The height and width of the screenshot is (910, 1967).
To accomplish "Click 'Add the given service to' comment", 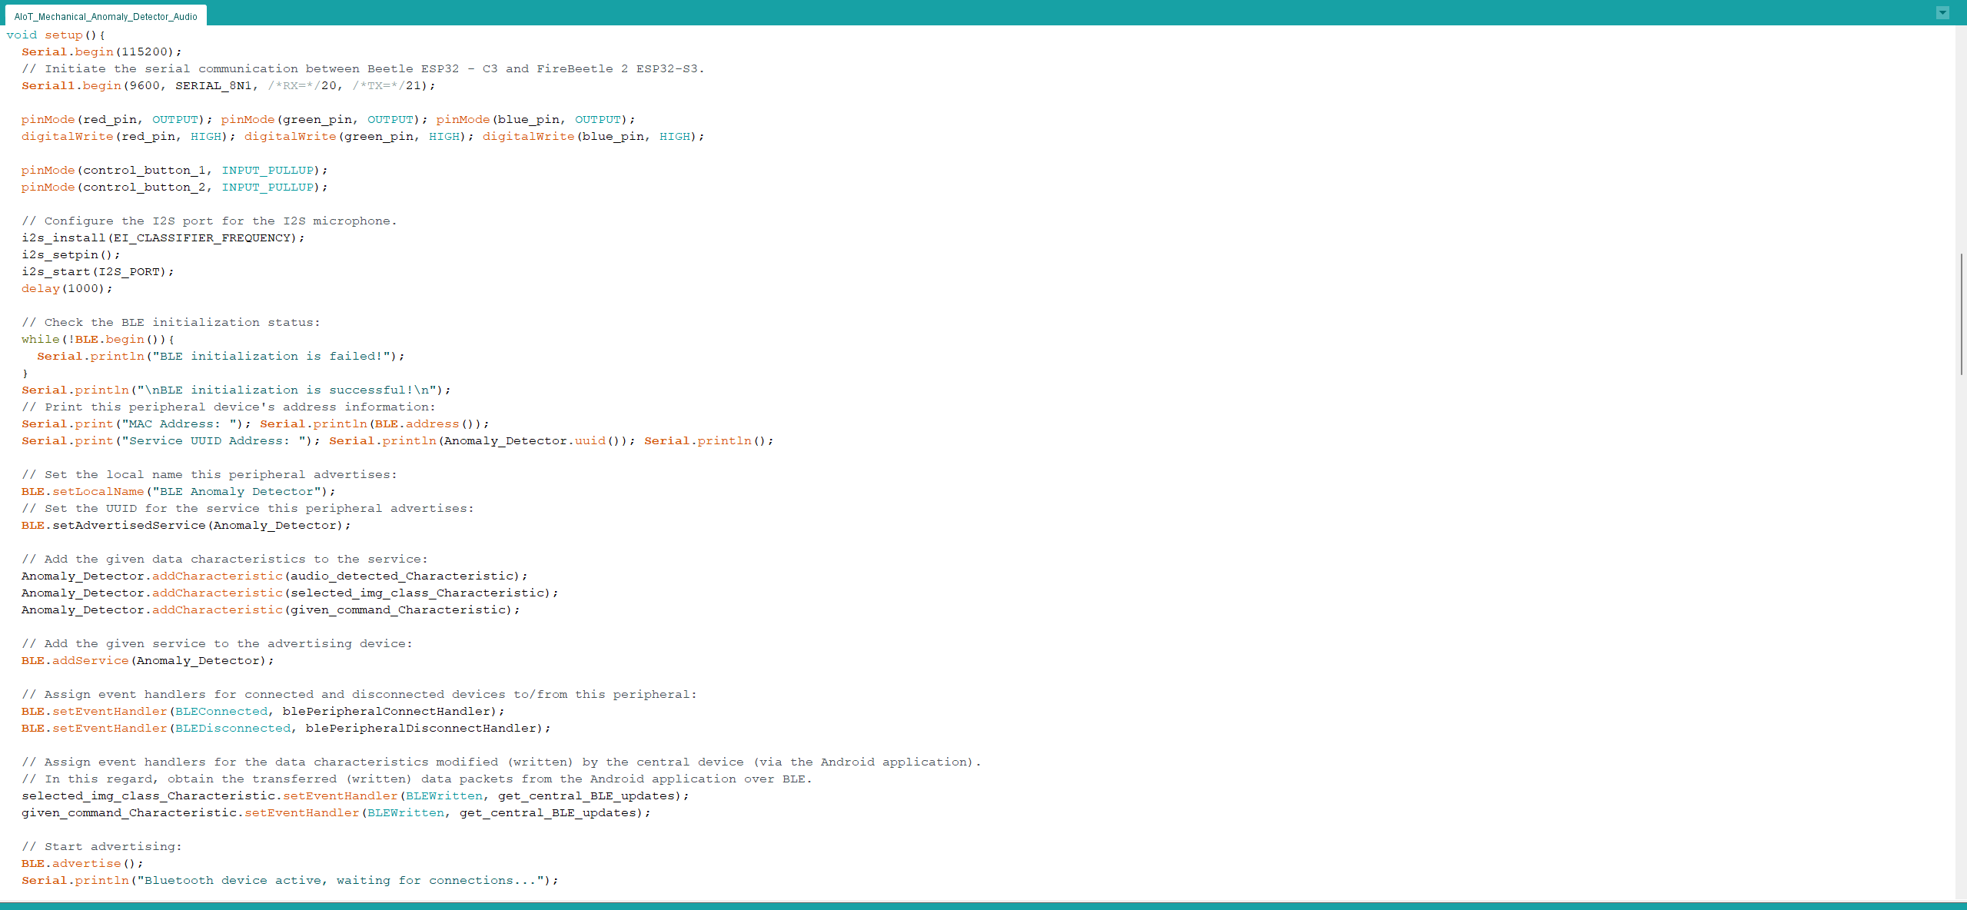I will (x=217, y=643).
